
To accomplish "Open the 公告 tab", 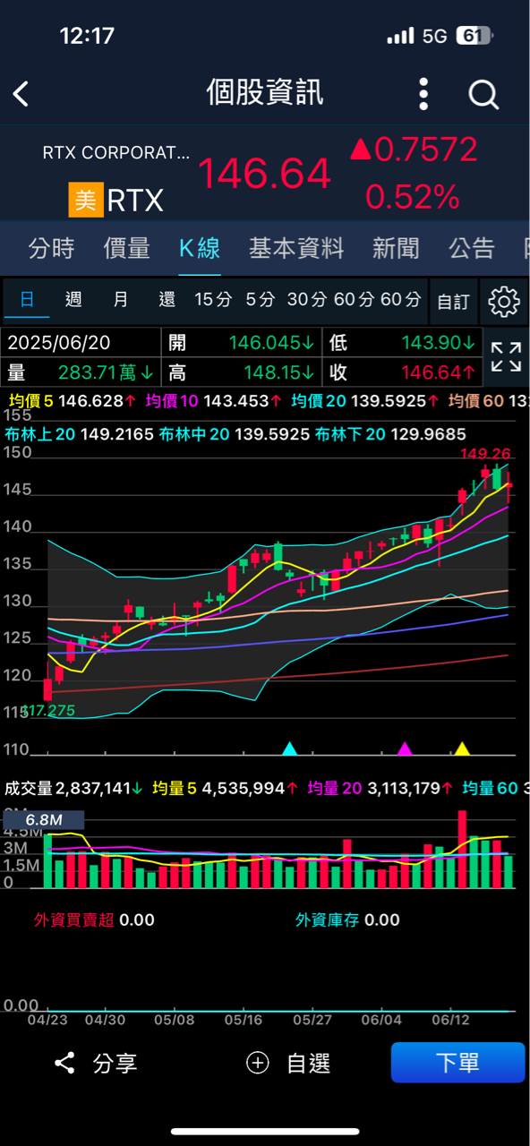I will coord(472,248).
